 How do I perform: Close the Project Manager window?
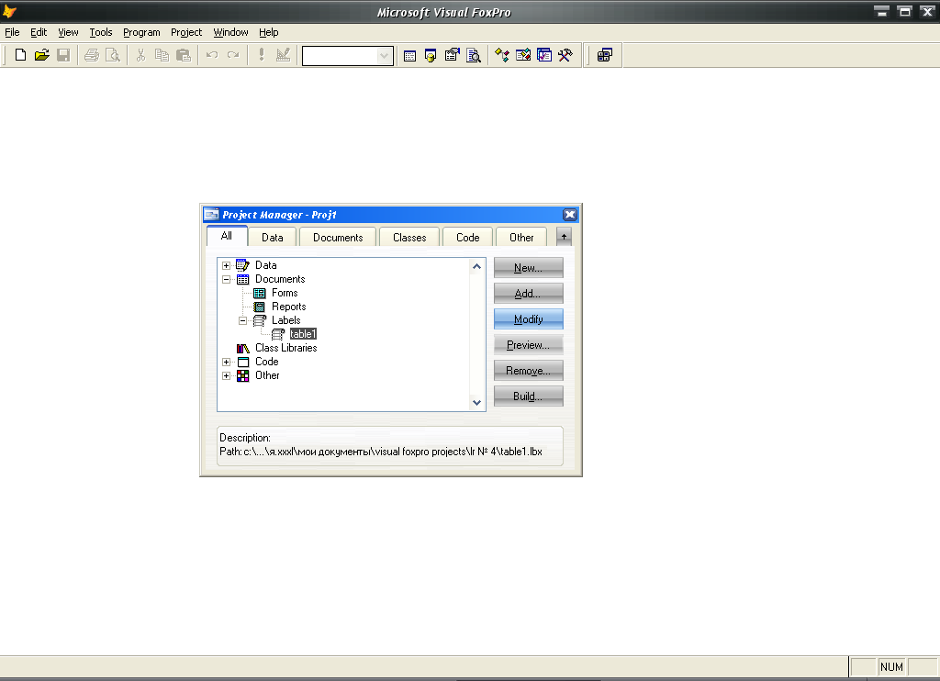coord(569,215)
